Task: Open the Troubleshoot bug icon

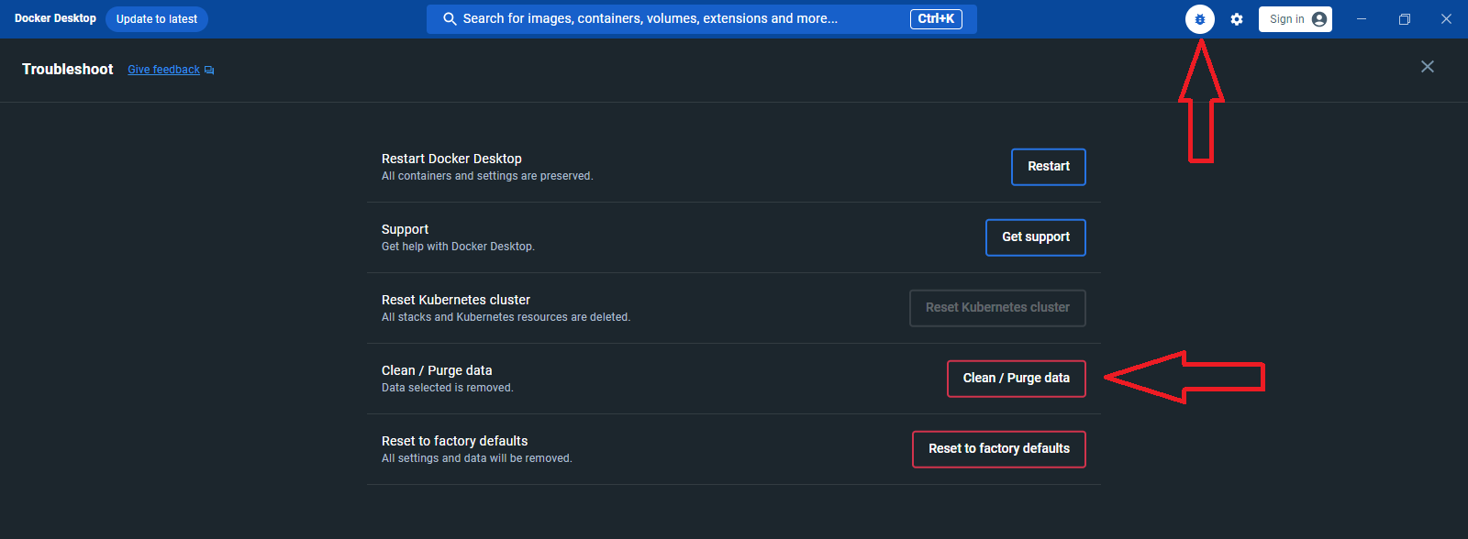Action: pos(1200,19)
